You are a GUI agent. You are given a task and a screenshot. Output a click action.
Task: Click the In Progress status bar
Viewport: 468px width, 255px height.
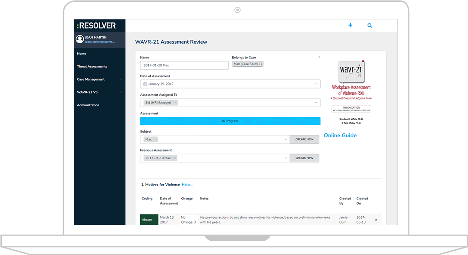point(230,121)
